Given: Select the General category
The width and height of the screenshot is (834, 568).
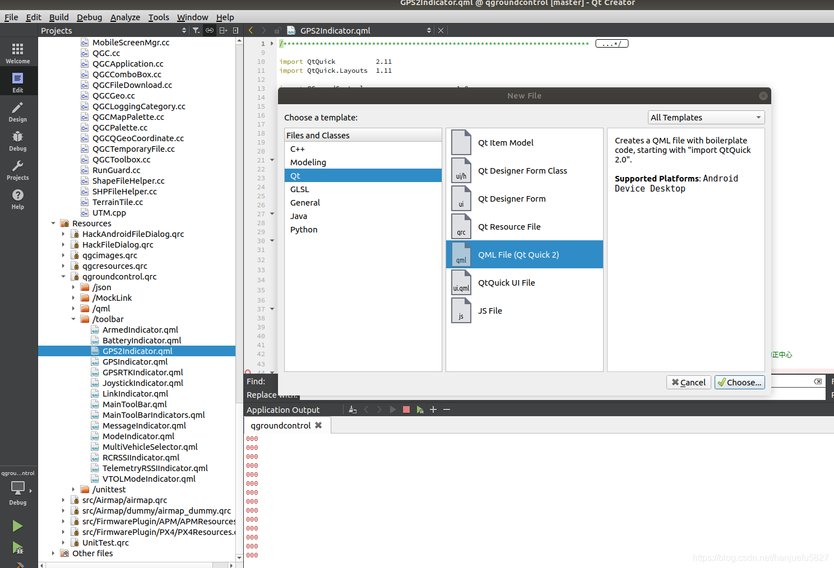Looking at the screenshot, I should [363, 203].
